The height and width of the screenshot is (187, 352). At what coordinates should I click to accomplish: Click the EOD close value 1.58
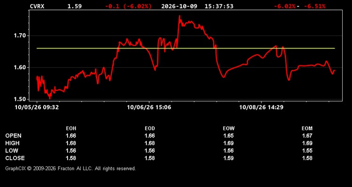(150, 158)
